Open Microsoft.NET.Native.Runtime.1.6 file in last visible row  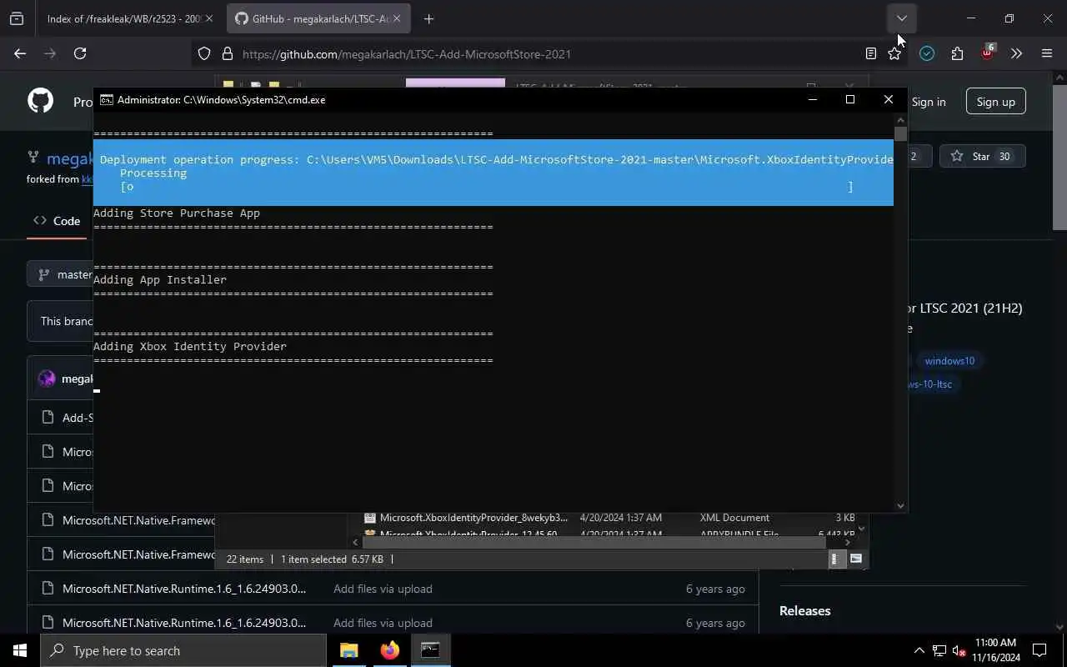(x=184, y=623)
